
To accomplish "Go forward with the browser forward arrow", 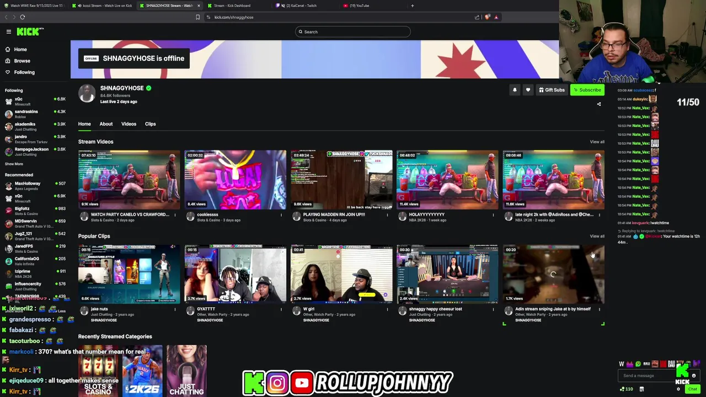I will 14,17.
